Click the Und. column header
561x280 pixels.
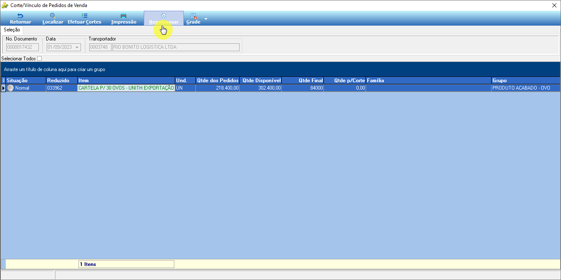(x=185, y=81)
